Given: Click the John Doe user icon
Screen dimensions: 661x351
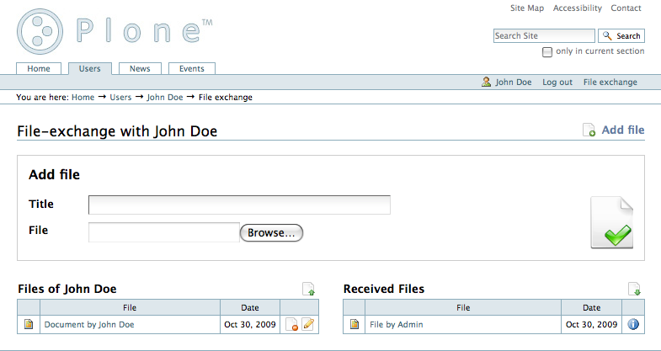Looking at the screenshot, I should pyautogui.click(x=486, y=82).
